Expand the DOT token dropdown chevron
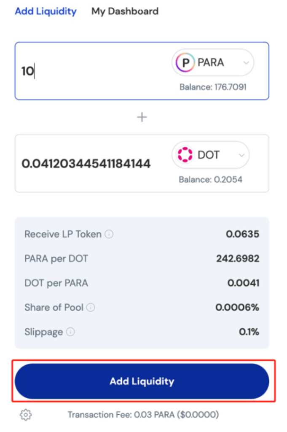 point(241,155)
